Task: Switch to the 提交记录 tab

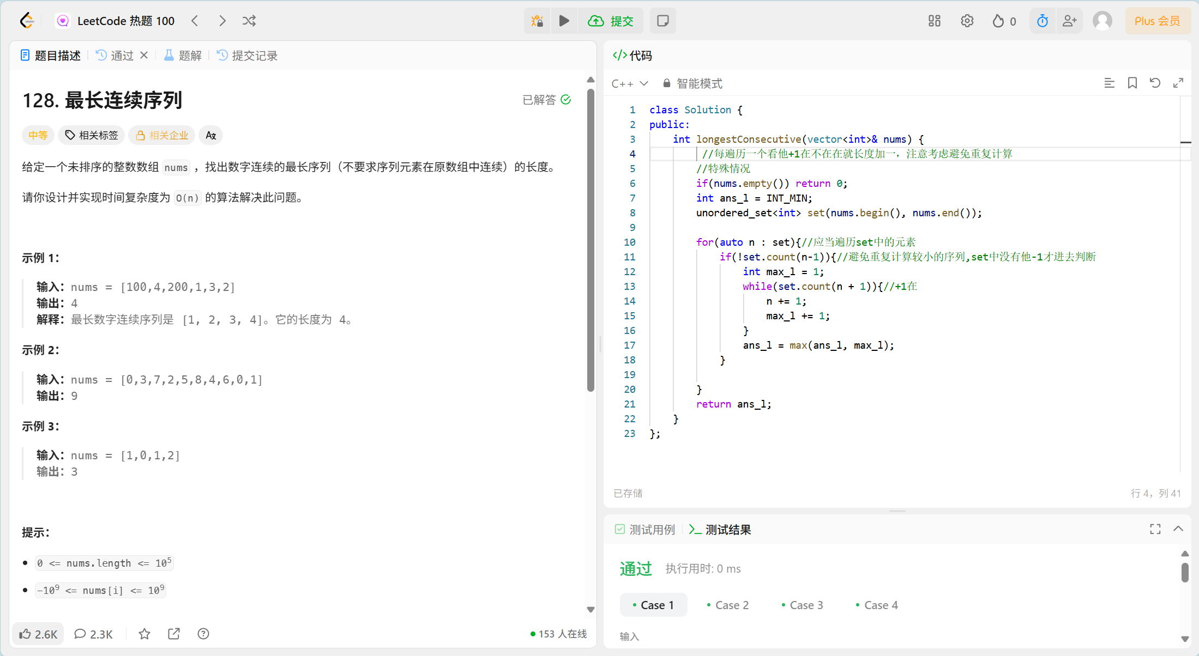Action: tap(248, 56)
